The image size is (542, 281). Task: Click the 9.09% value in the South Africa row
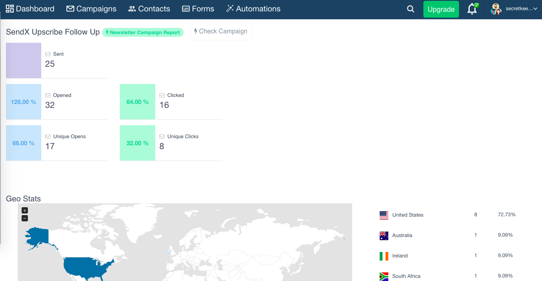(505, 276)
